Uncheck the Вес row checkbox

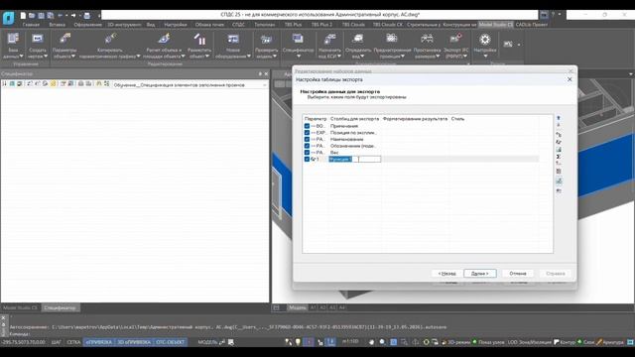pos(307,152)
